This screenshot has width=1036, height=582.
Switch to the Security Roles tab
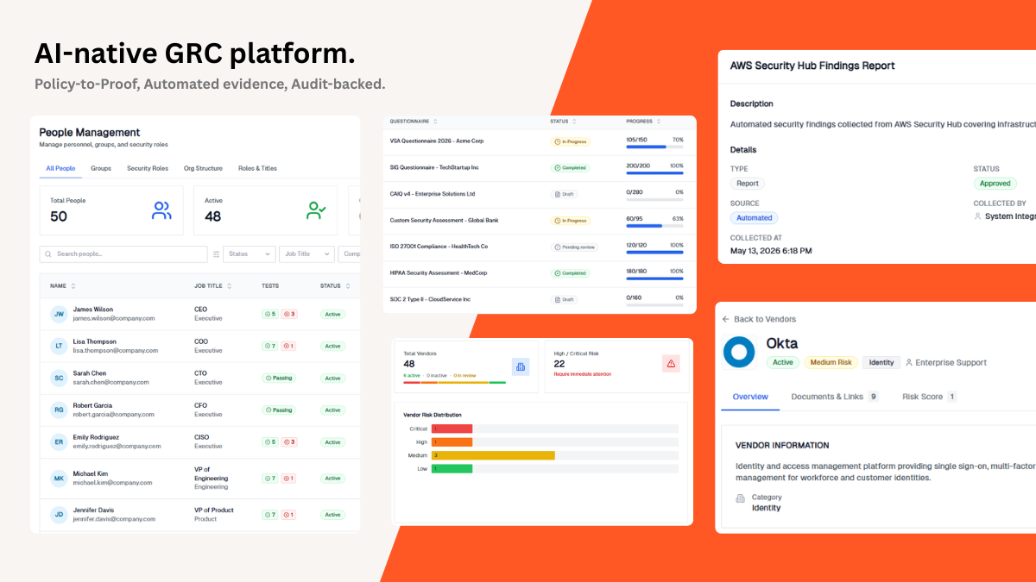click(148, 168)
